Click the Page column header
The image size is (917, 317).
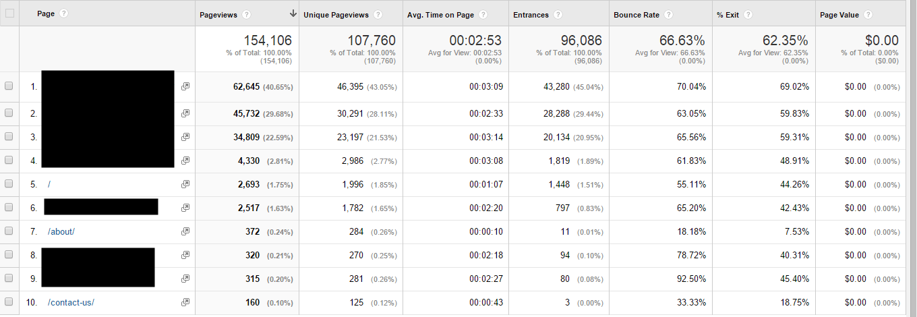pyautogui.click(x=46, y=14)
